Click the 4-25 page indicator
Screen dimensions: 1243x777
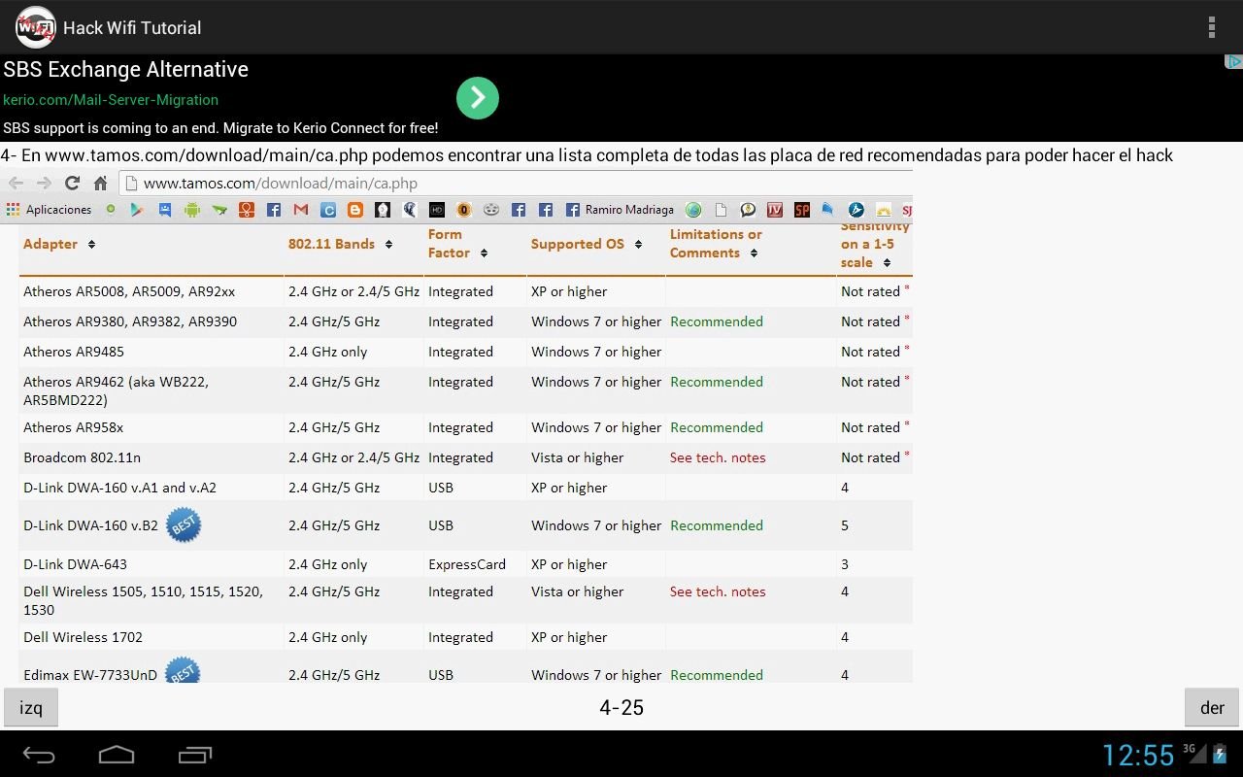tap(621, 707)
